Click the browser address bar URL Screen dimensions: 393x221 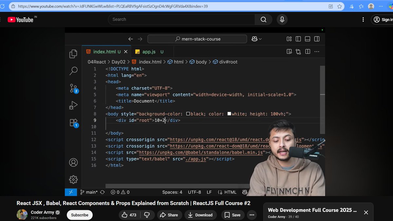coord(113,6)
